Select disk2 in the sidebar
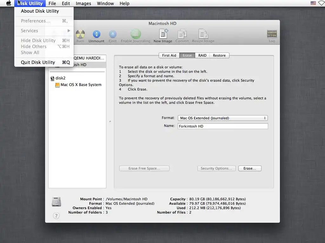 [77, 78]
